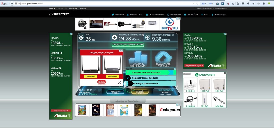The image size is (274, 128).
Task: Click the blue P extension icon
Action: 223,3
